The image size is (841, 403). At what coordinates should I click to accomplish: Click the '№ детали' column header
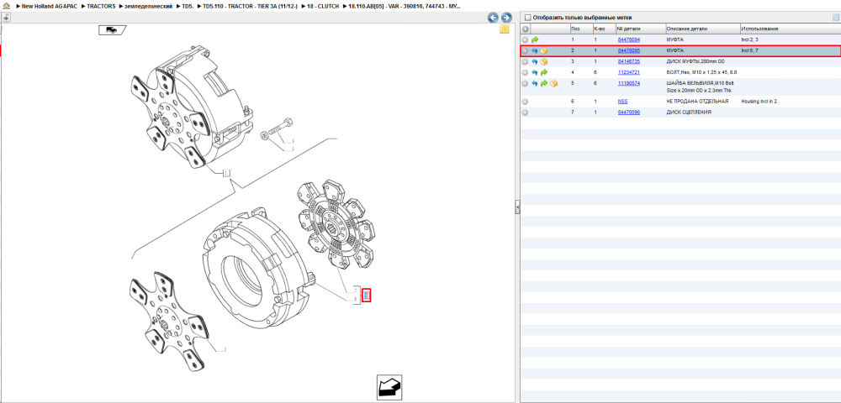click(628, 29)
